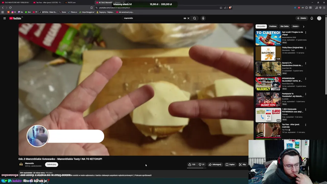Open options for the Tricky Disco video
The height and width of the screenshot is (184, 327).
[306, 48]
